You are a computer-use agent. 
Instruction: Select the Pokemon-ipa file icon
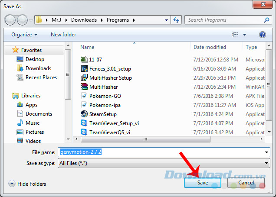click(84, 105)
